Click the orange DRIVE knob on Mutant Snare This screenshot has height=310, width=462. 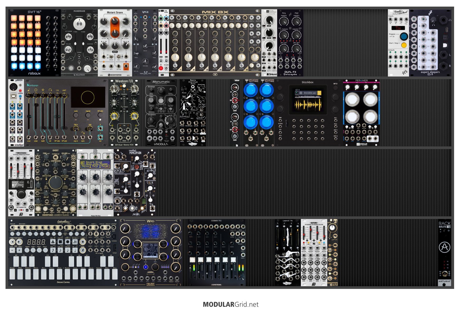coord(115,21)
